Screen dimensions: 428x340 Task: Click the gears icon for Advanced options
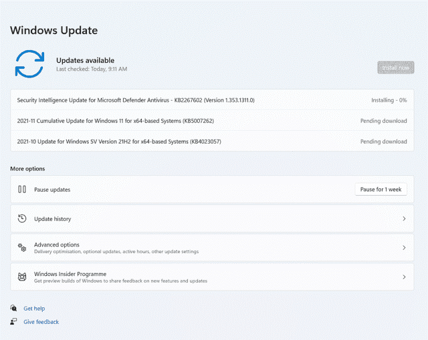tap(22, 248)
